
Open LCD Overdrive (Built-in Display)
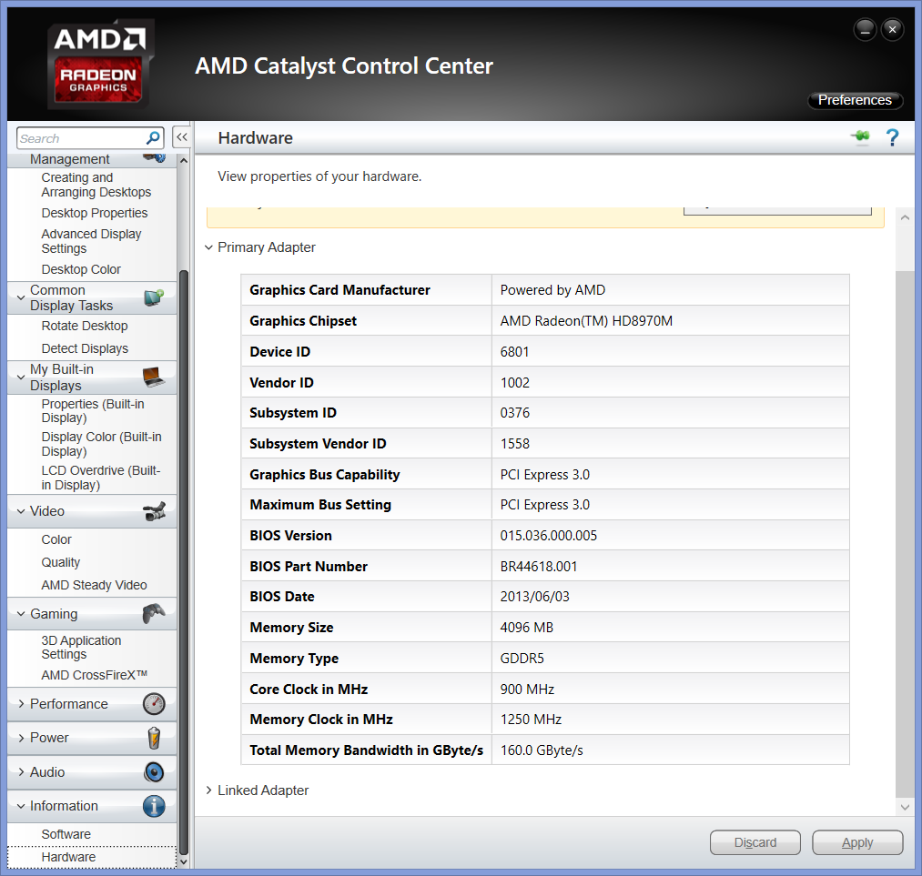[100, 477]
